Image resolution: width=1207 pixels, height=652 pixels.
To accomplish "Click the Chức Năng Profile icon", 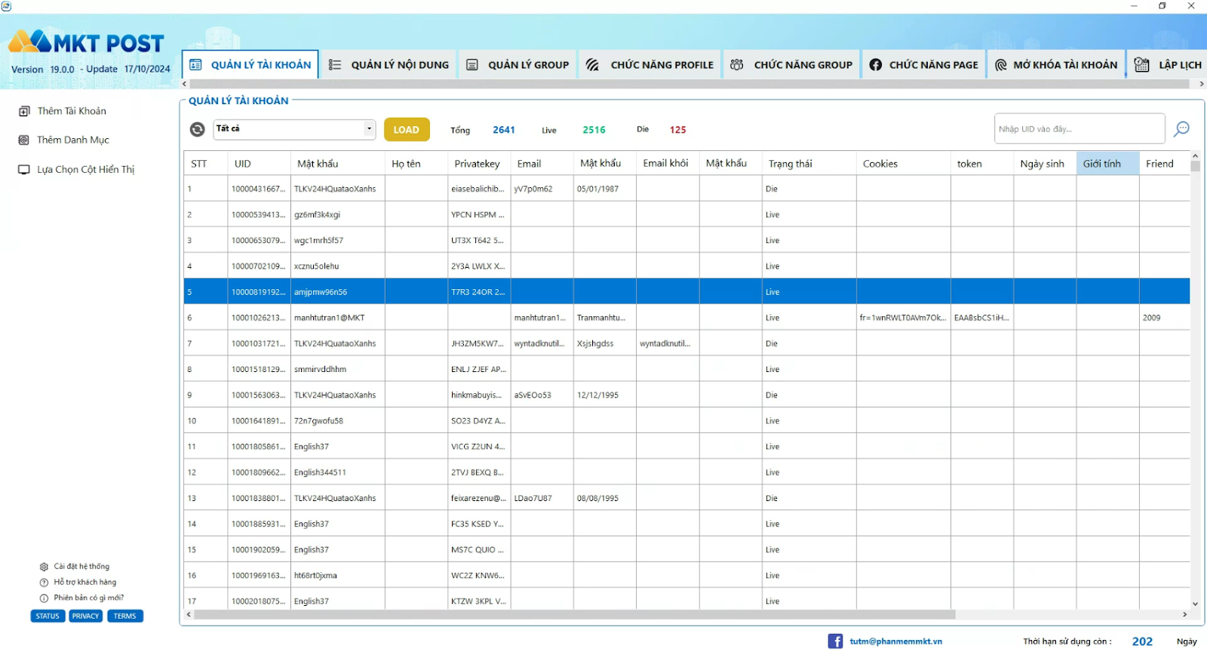I will (x=593, y=65).
